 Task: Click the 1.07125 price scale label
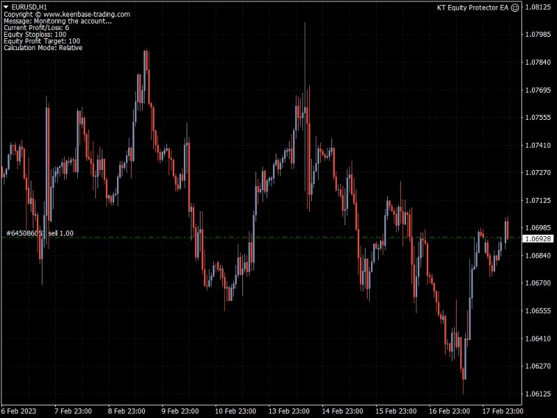point(538,201)
